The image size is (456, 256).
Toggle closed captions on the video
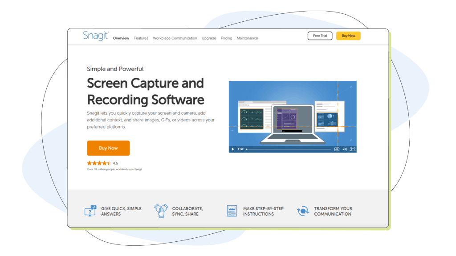pos(337,149)
